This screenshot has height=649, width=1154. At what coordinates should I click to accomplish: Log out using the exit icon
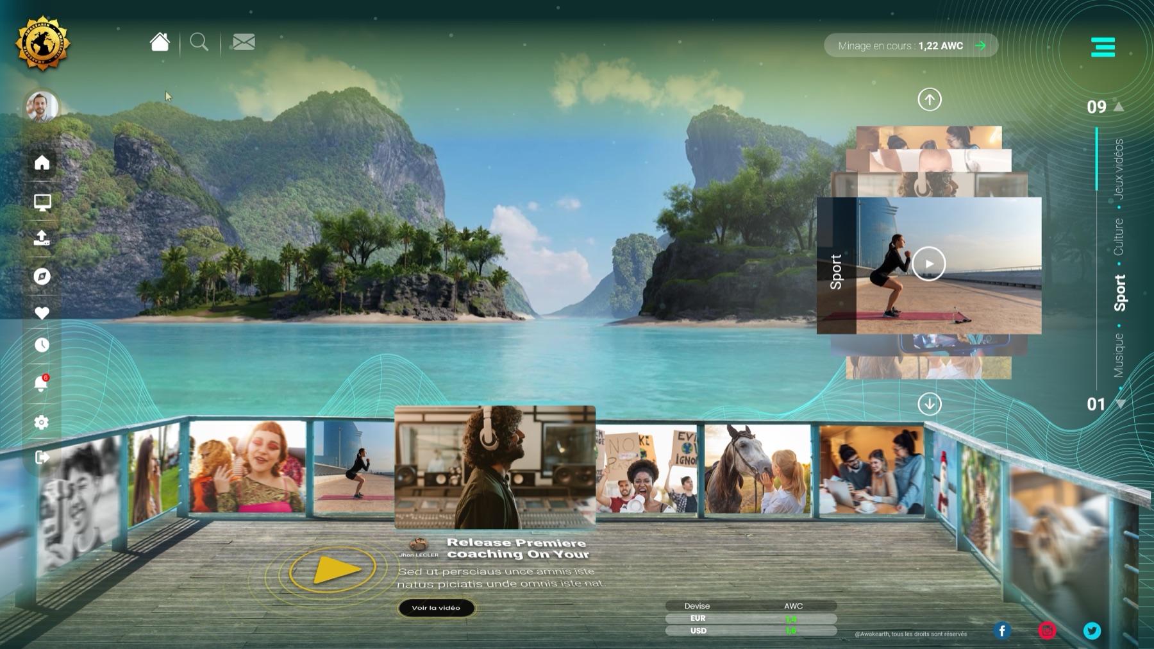coord(44,455)
